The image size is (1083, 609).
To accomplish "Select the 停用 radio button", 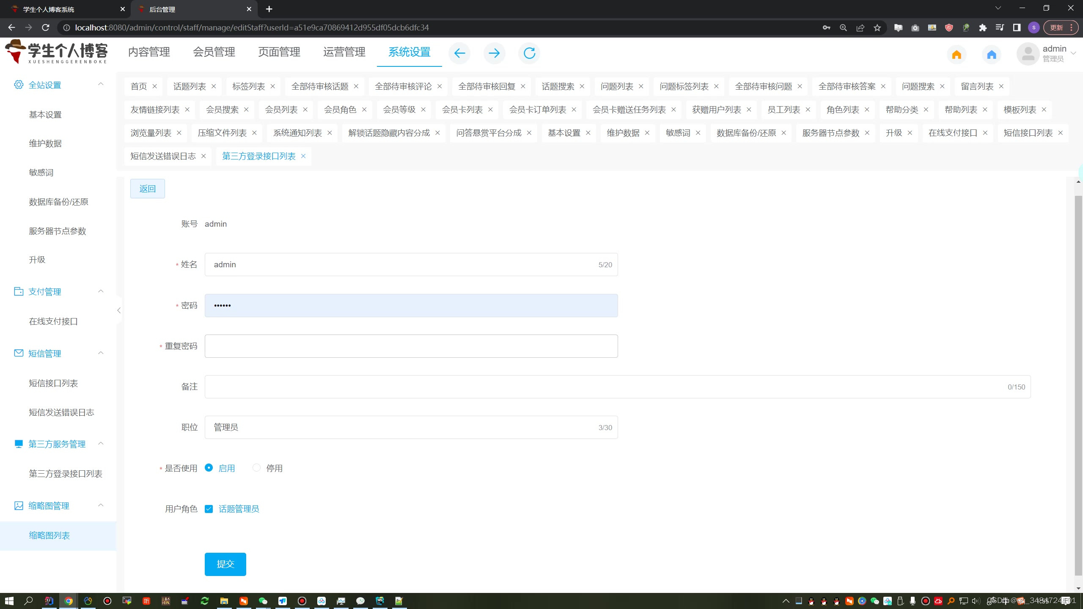I will 256,468.
